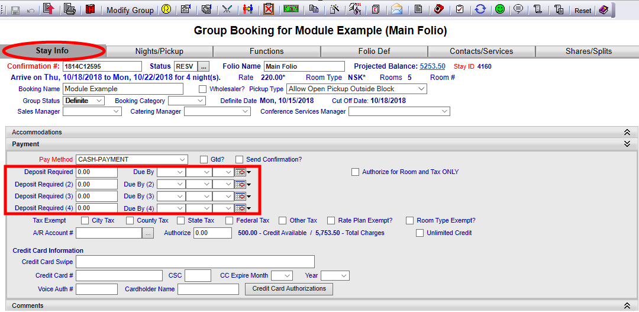Switch to the Shares/Splits tab
This screenshot has height=312, width=639.
(589, 52)
